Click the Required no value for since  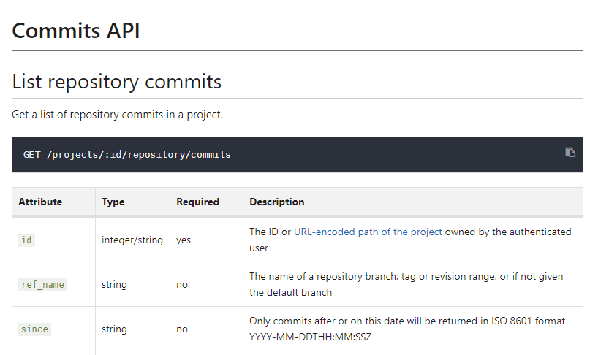[182, 329]
